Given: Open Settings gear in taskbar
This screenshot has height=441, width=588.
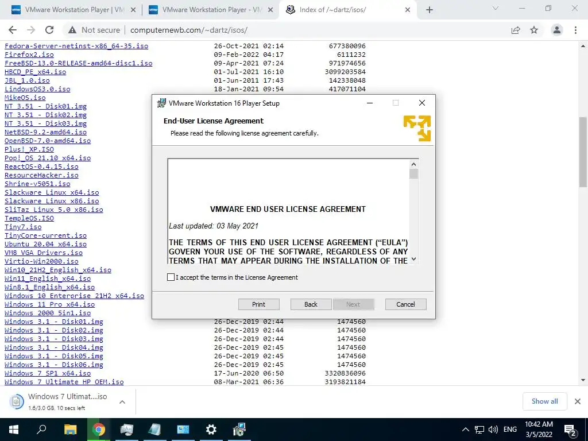Looking at the screenshot, I should pos(211,430).
